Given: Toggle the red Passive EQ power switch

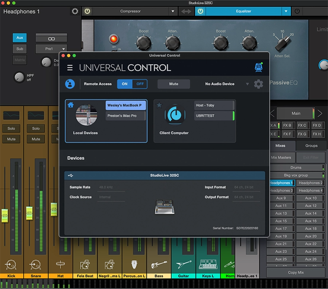Looking at the screenshot, I should click(x=114, y=39).
